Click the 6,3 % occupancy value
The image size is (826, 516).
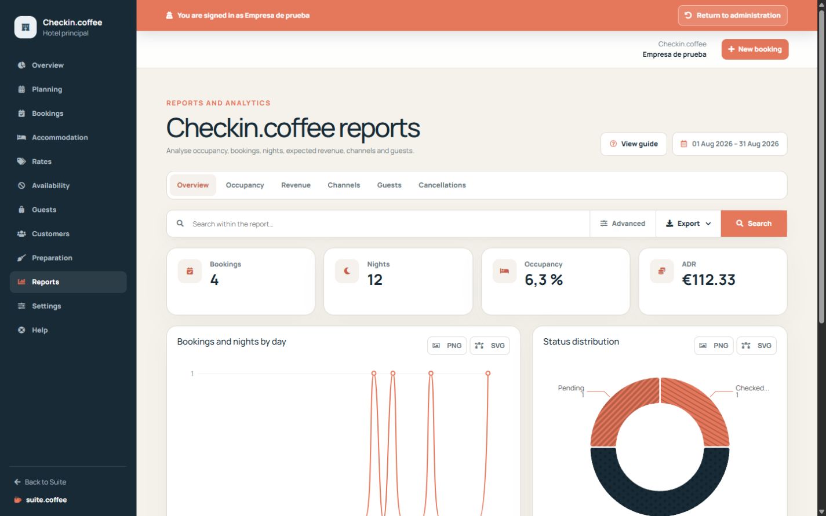coord(544,280)
